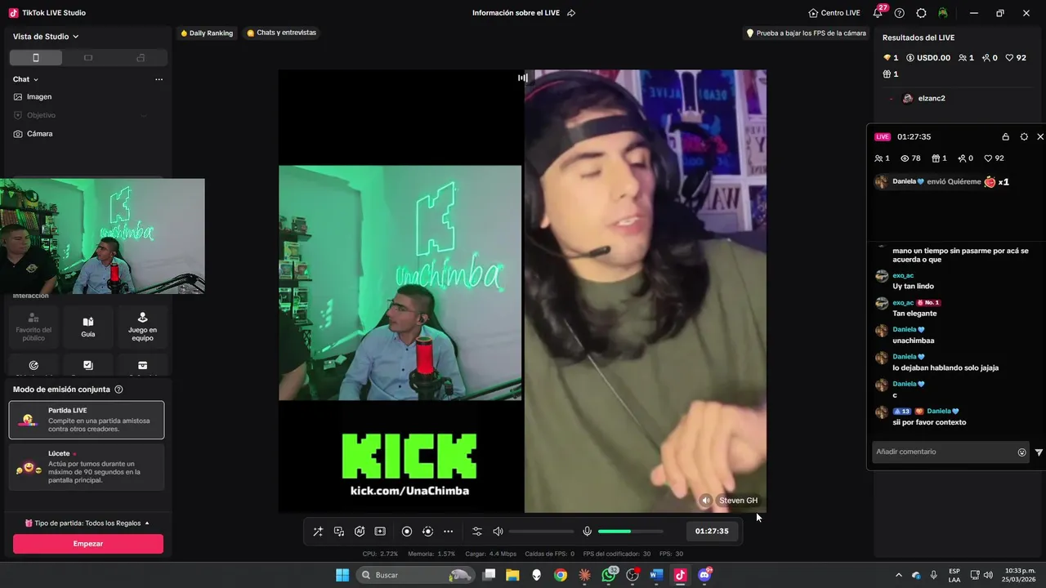
Task: Open the magic wand effects tool
Action: pos(318,532)
